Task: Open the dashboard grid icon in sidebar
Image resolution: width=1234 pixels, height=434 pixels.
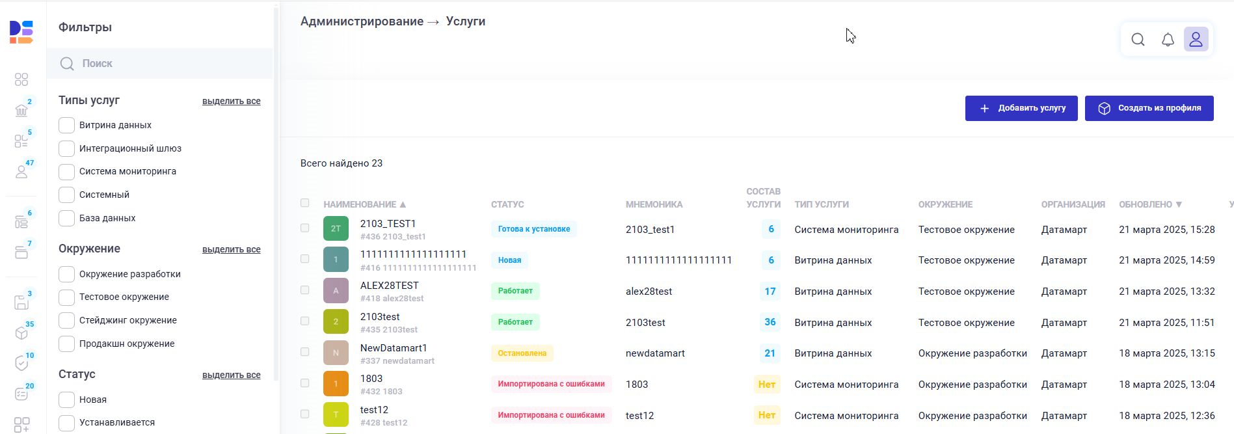Action: pyautogui.click(x=21, y=79)
